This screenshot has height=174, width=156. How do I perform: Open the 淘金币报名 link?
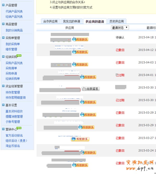coord(12,146)
